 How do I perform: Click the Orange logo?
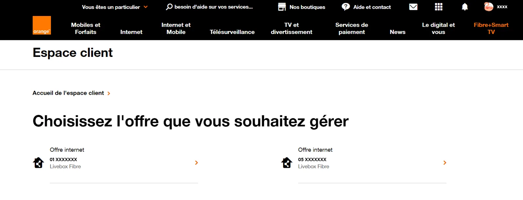(42, 25)
